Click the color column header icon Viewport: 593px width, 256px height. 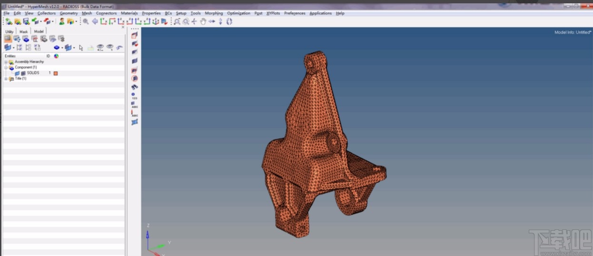(56, 56)
